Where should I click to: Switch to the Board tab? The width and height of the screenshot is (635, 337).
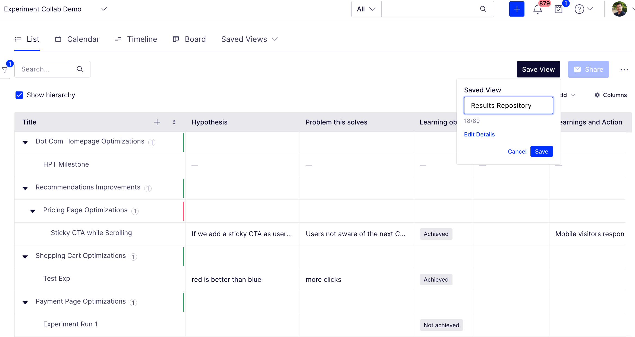(189, 39)
